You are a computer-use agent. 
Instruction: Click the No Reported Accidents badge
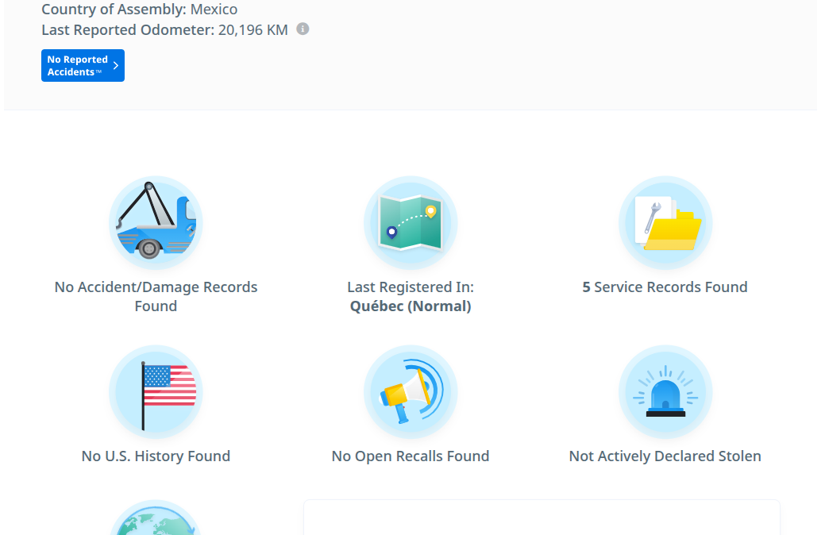(x=83, y=65)
